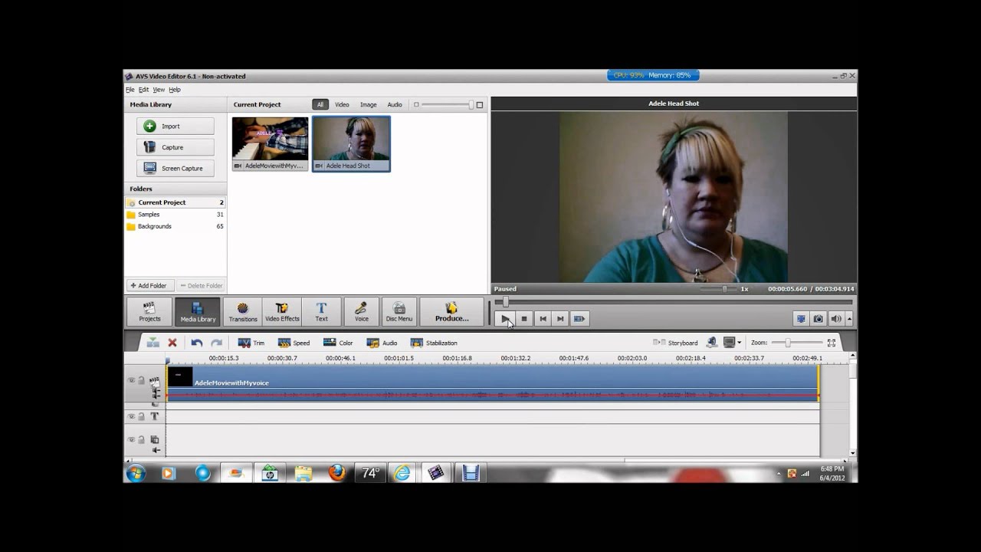The width and height of the screenshot is (981, 552).
Task: Select the Current Project folder
Action: [176, 202]
